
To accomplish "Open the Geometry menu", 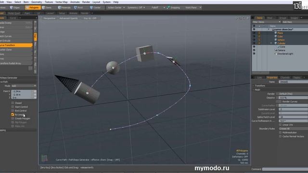I will 37,2.
